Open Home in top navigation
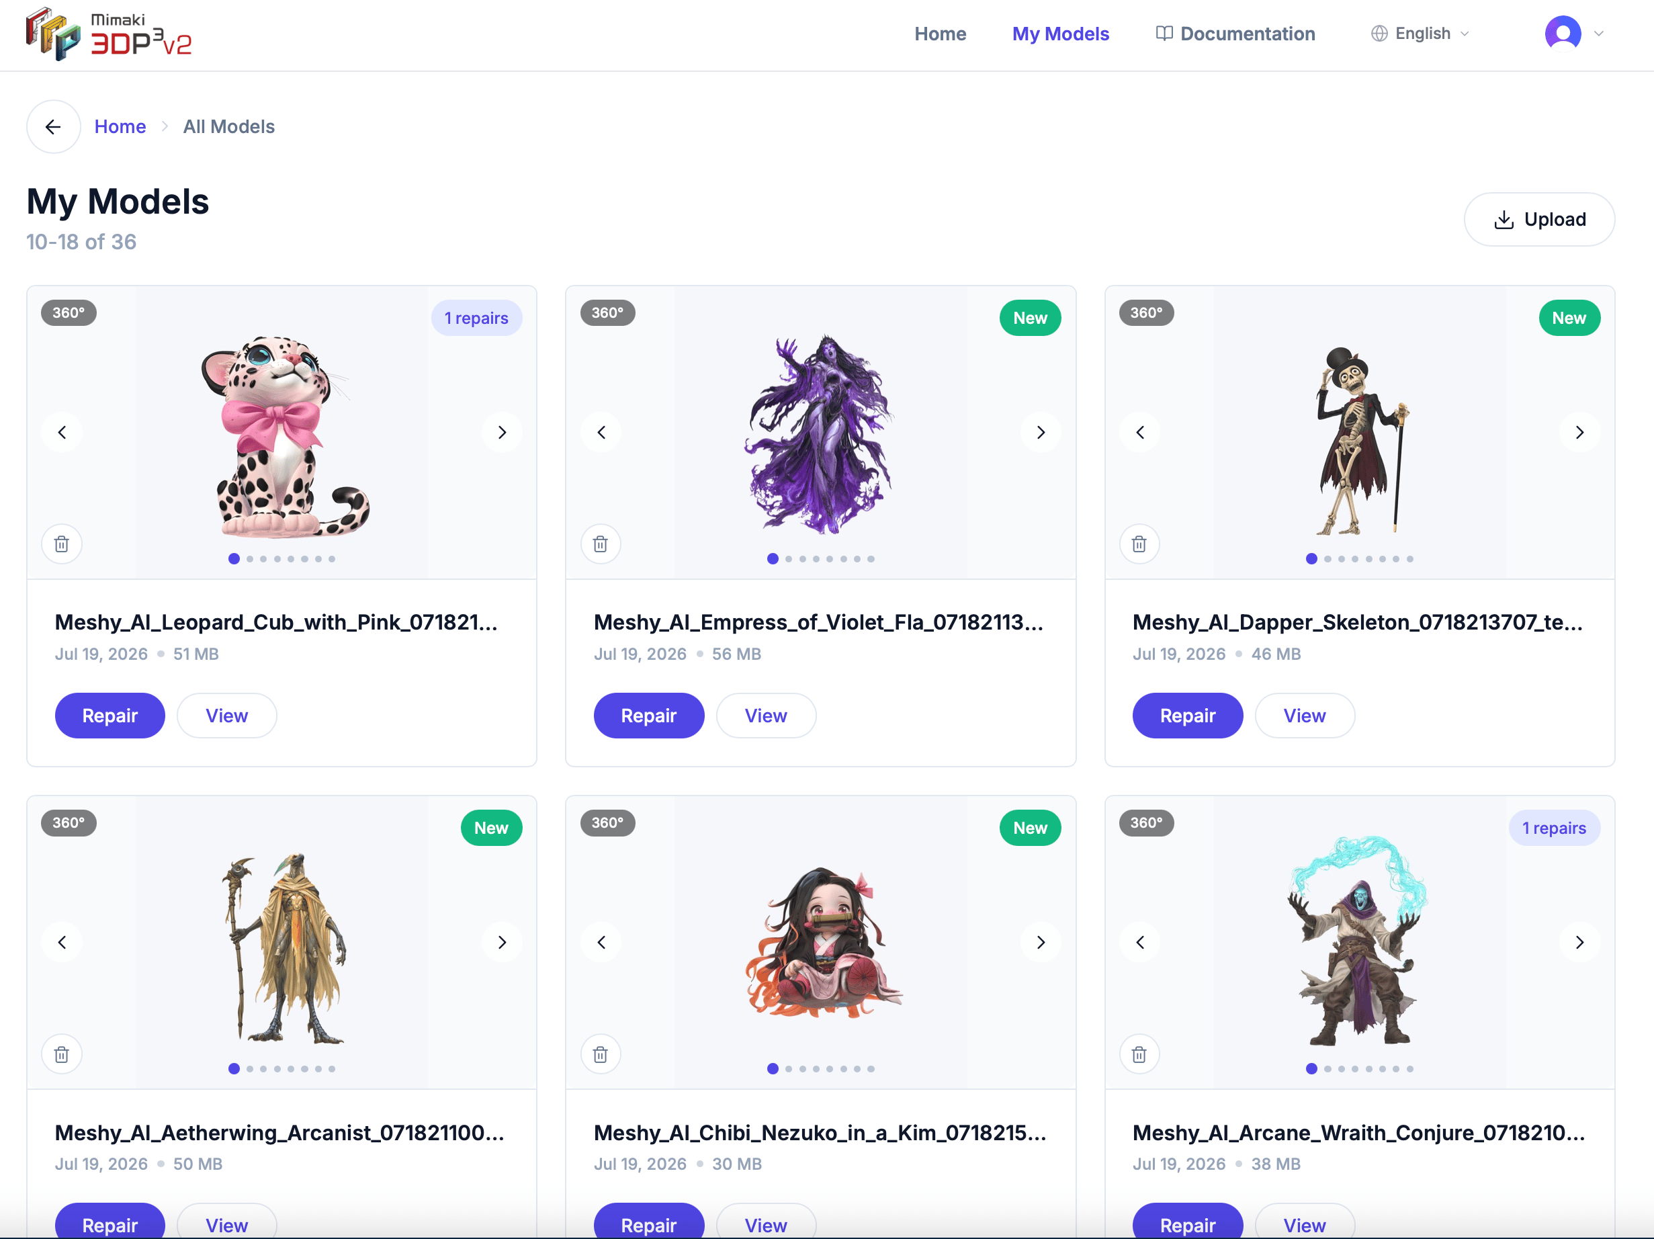Image resolution: width=1654 pixels, height=1239 pixels. (940, 34)
